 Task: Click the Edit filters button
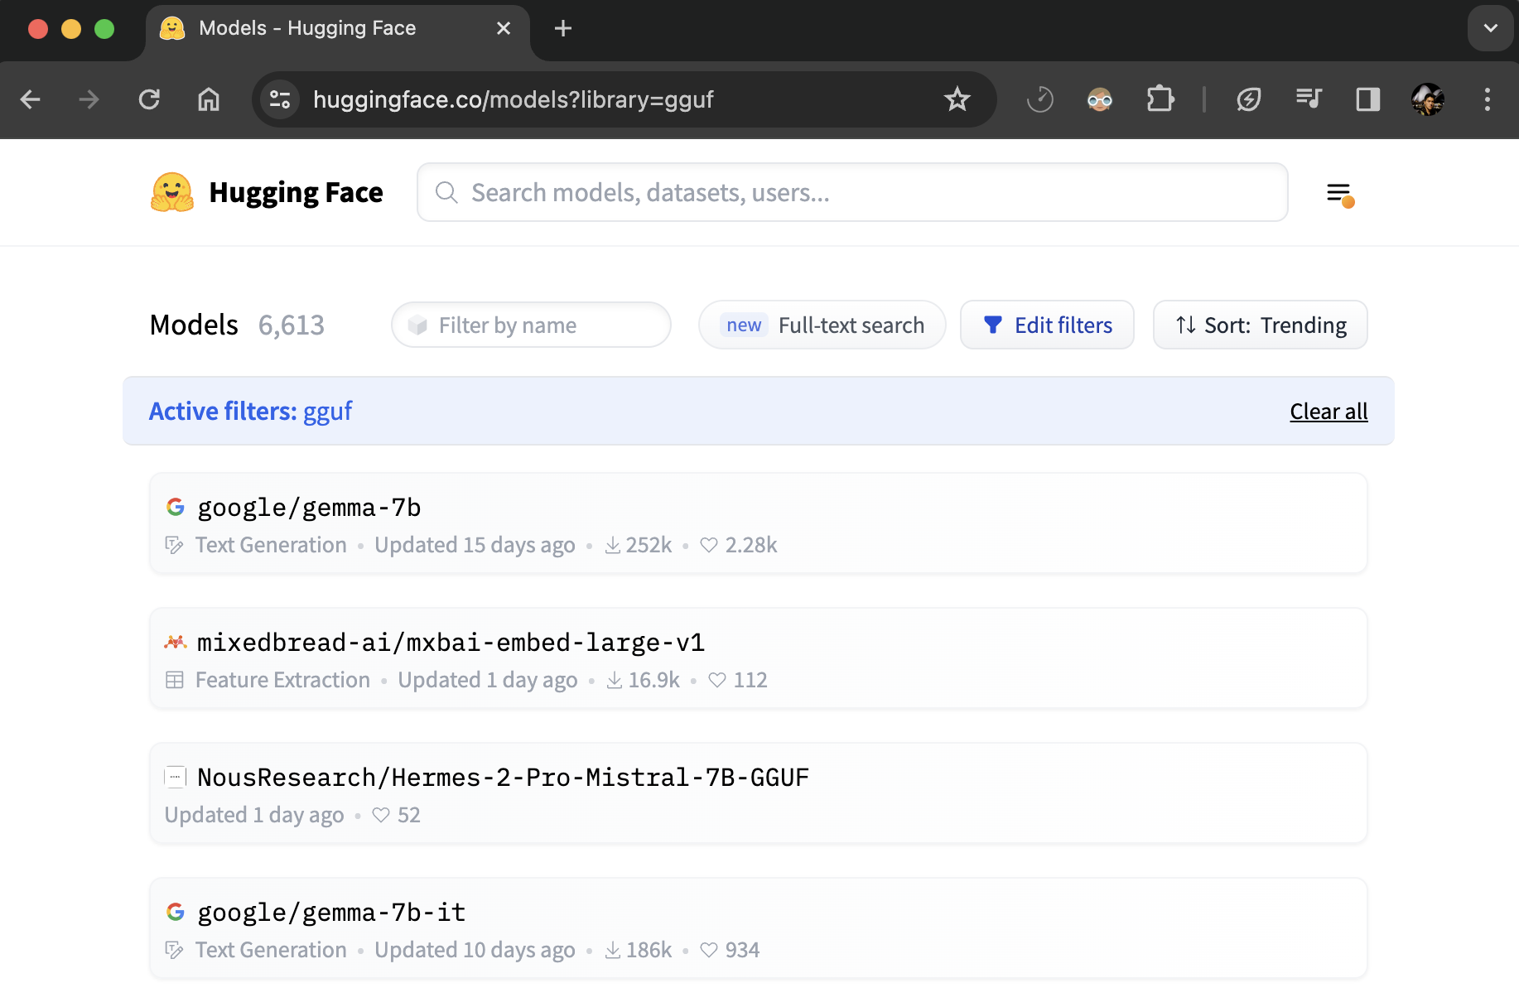[1047, 325]
